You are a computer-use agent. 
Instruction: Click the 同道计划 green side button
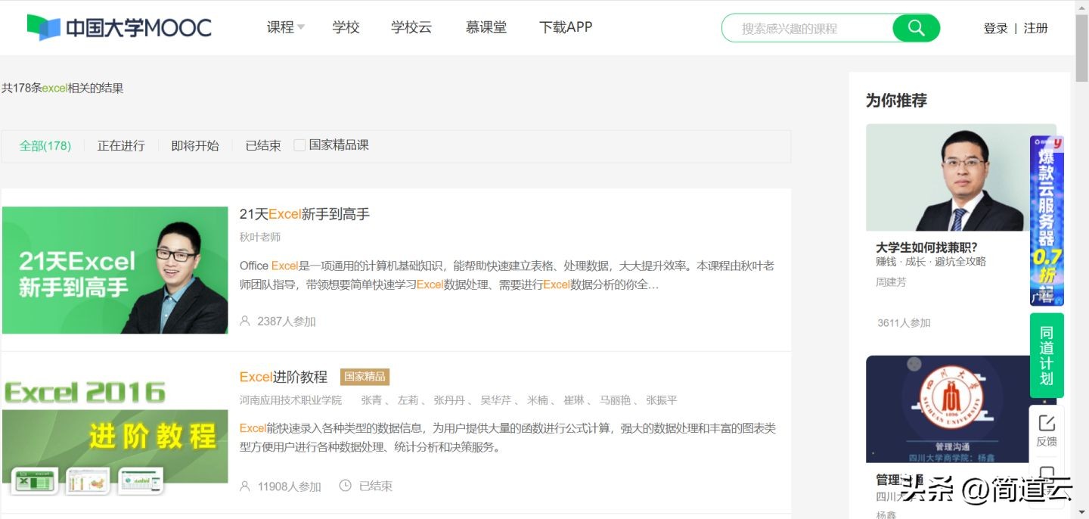(1047, 356)
